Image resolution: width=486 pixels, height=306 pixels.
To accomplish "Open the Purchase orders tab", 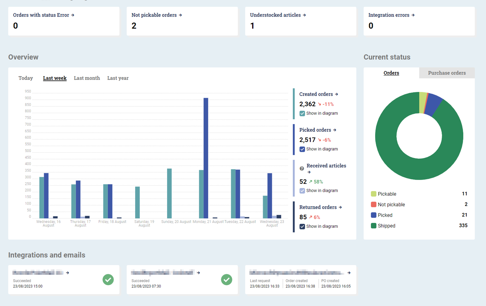I will tap(447, 73).
